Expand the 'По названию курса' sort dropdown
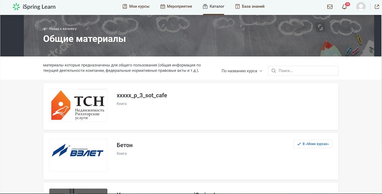The height and width of the screenshot is (194, 382). [242, 71]
